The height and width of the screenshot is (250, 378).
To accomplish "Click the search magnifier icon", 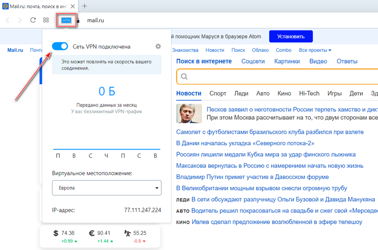I will coord(184,77).
